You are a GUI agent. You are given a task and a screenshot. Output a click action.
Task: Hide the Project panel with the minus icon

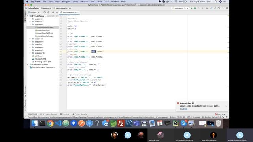pos(57,12)
